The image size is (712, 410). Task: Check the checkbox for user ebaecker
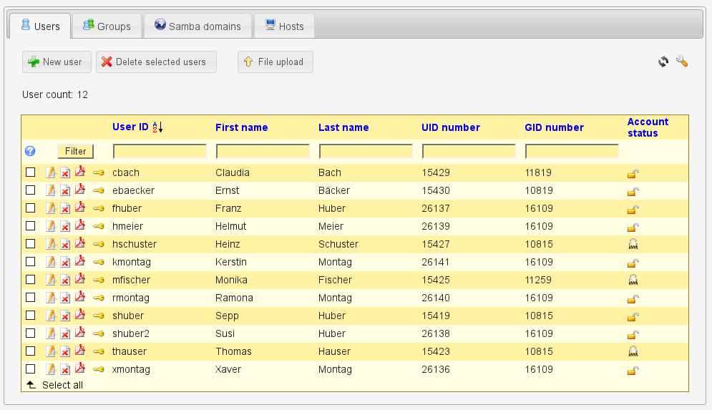pyautogui.click(x=30, y=190)
